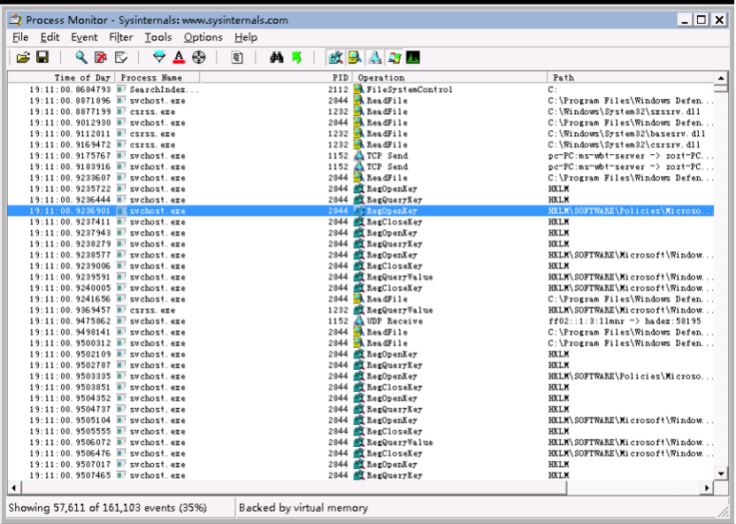Click the horizontal scrollbar right arrow
The height and width of the screenshot is (524, 736).
point(707,488)
